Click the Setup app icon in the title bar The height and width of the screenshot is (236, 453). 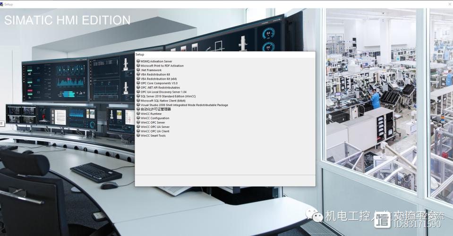point(1,4)
